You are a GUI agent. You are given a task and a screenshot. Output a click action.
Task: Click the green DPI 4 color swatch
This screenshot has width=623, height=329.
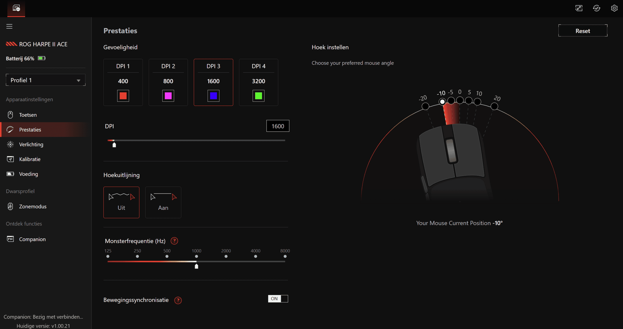point(258,96)
